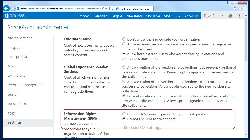This screenshot has height=140, width=250.
Task: Open term store in left navigation
Action: click(x=16, y=75)
